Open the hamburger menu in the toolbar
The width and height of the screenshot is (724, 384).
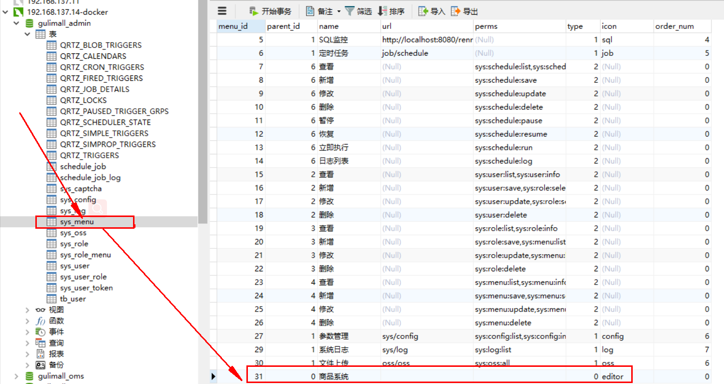[222, 11]
